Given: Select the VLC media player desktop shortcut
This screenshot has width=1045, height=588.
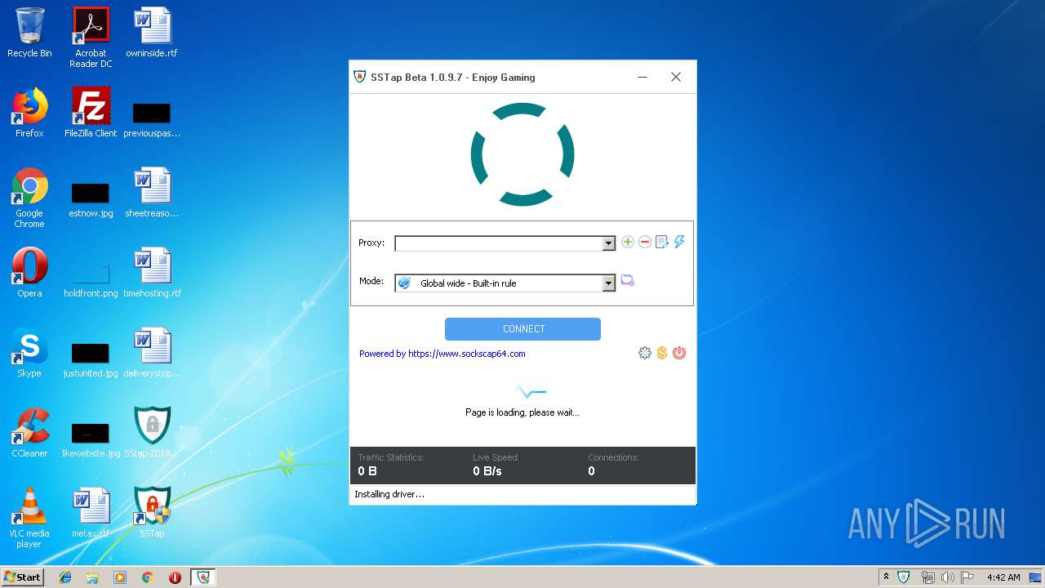Looking at the screenshot, I should point(29,518).
